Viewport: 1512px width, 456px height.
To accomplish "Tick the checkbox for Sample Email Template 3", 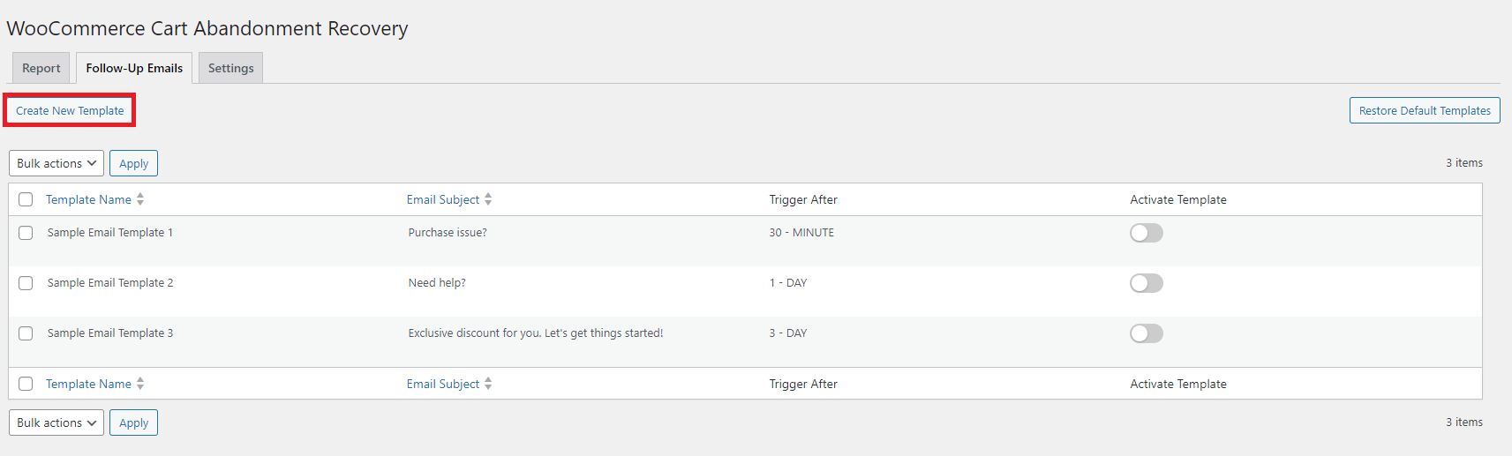I will tap(26, 333).
